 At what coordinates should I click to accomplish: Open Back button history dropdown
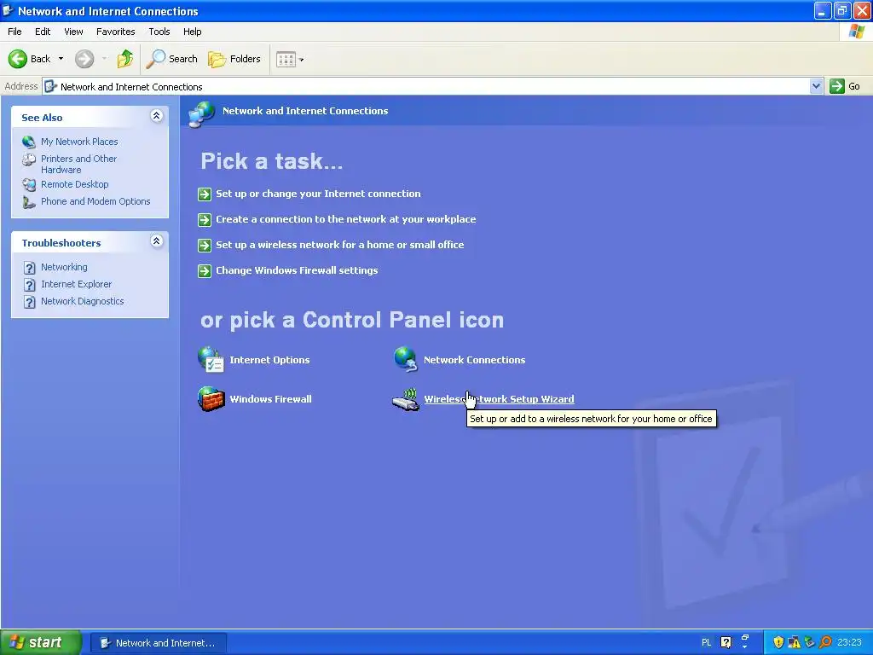61,59
